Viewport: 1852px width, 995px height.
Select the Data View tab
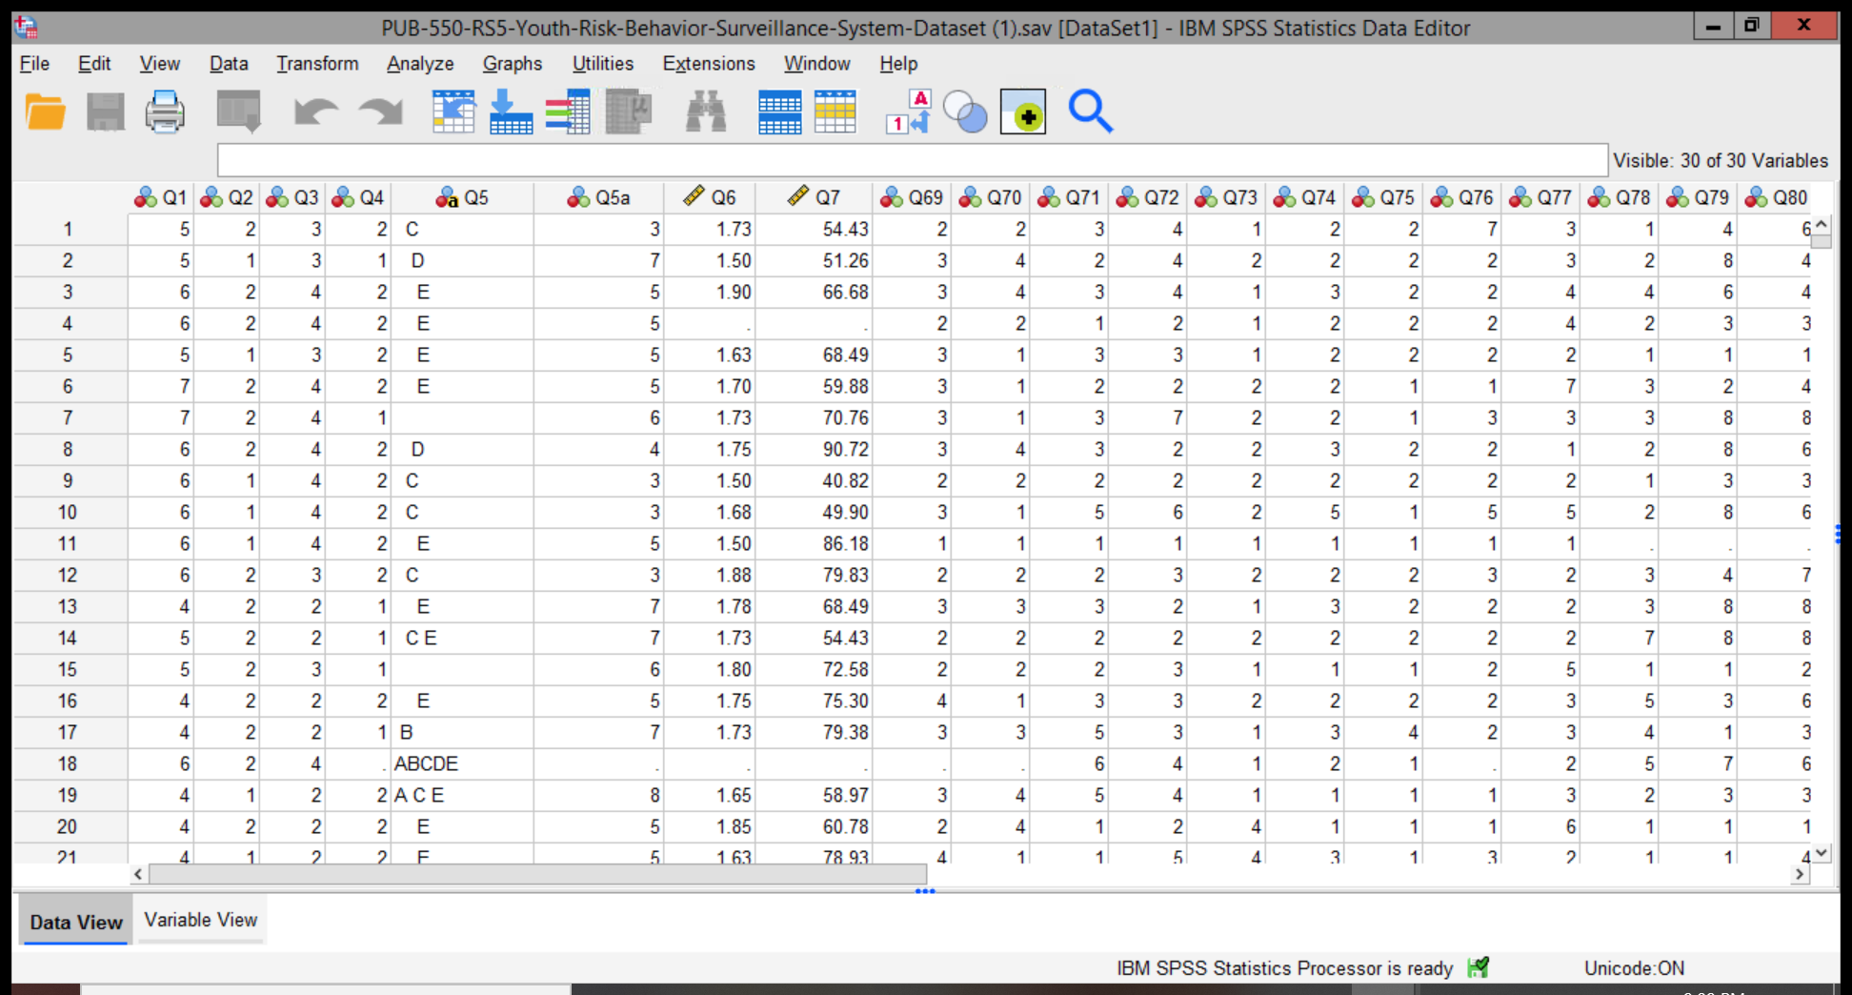click(76, 921)
